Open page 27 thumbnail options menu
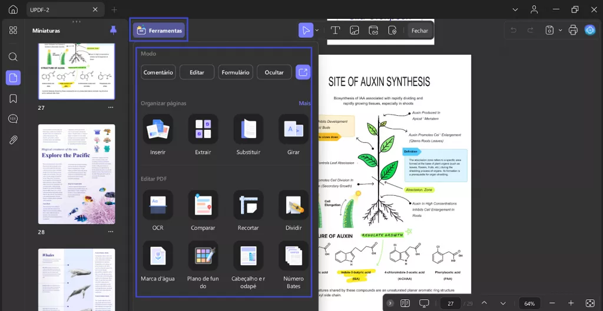The height and width of the screenshot is (311, 603). point(111,108)
